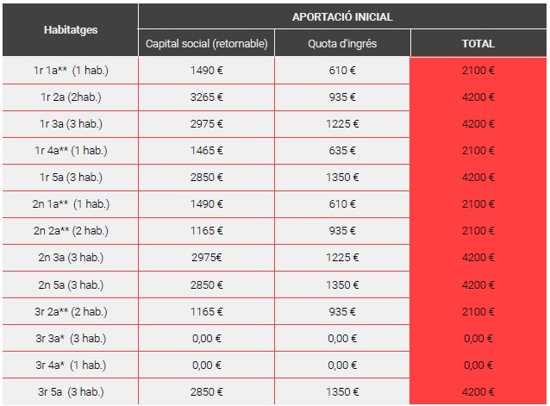Select the 1r 1a** (1 hab.) row label
The width and height of the screenshot is (550, 406).
(x=71, y=70)
